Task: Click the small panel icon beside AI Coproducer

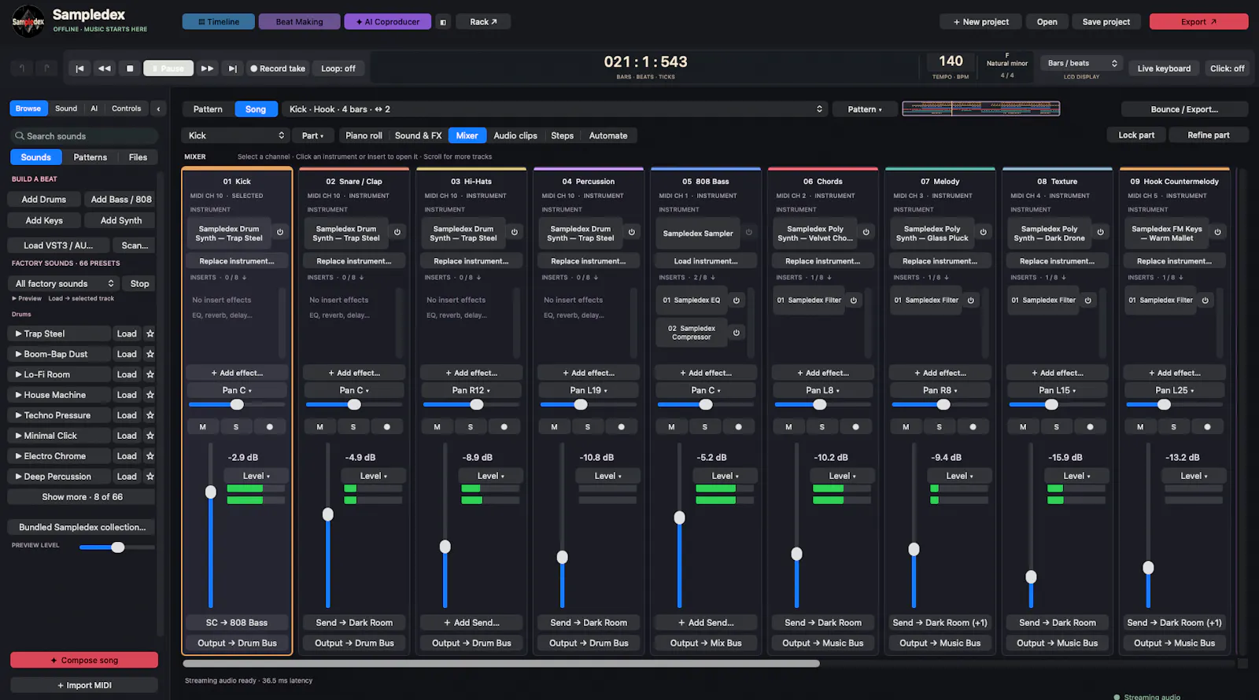Action: (443, 22)
